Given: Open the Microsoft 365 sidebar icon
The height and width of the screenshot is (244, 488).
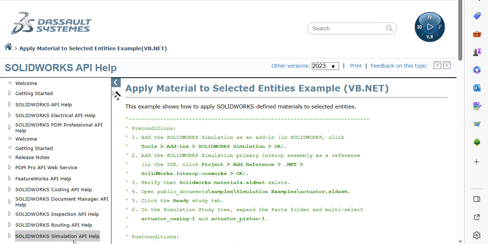Looking at the screenshot, I should coord(476,70).
